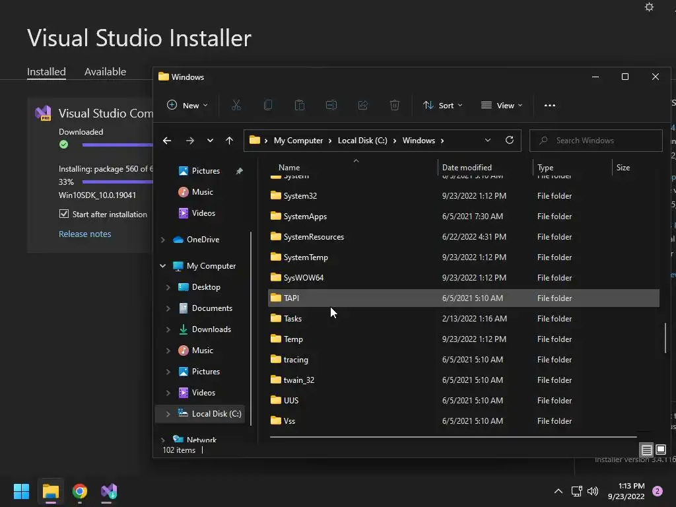Collapse the My Computer tree node
Viewport: 676px width, 507px height.
pyautogui.click(x=163, y=266)
